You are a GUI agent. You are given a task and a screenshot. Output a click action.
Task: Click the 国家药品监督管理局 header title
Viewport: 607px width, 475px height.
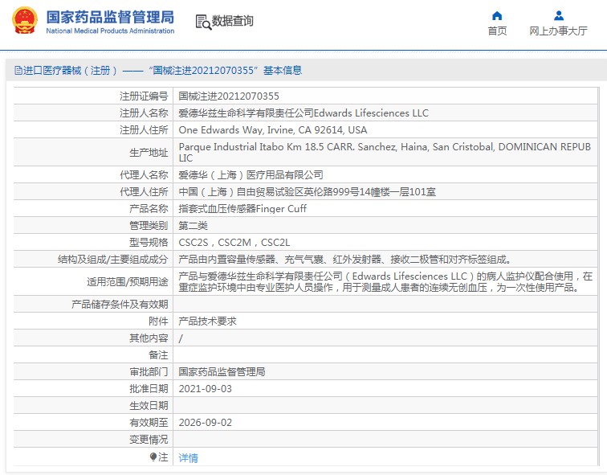[110, 17]
